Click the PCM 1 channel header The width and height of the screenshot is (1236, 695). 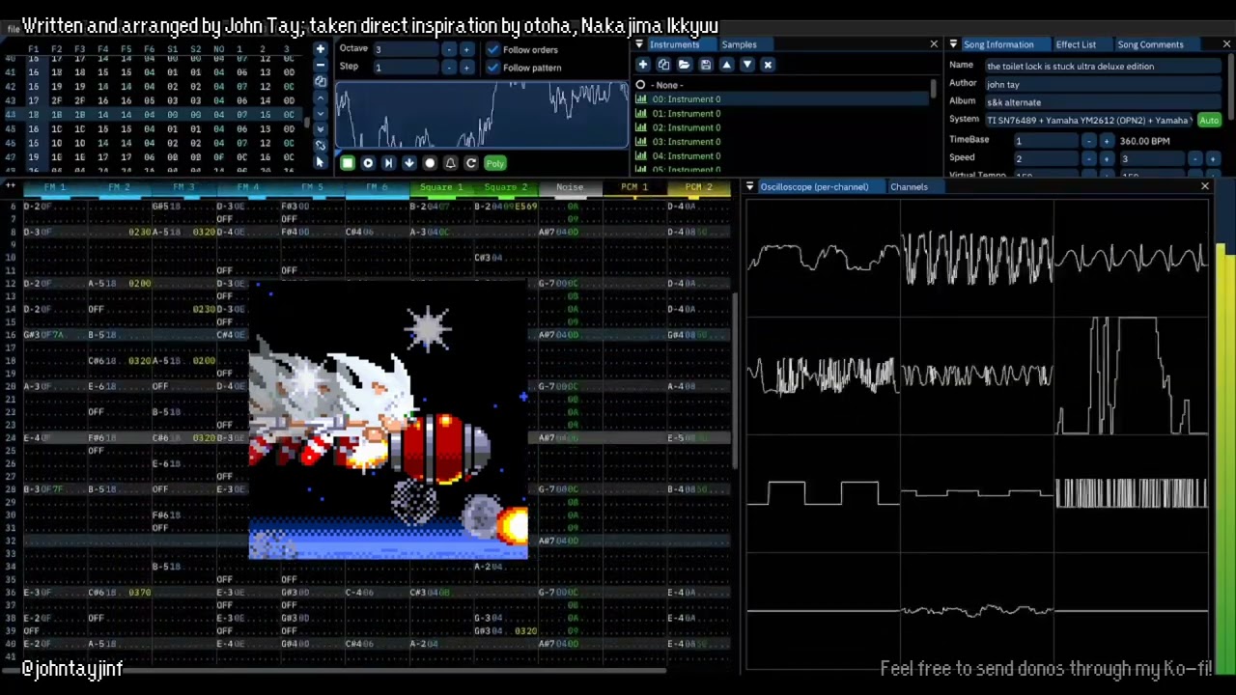(634, 187)
